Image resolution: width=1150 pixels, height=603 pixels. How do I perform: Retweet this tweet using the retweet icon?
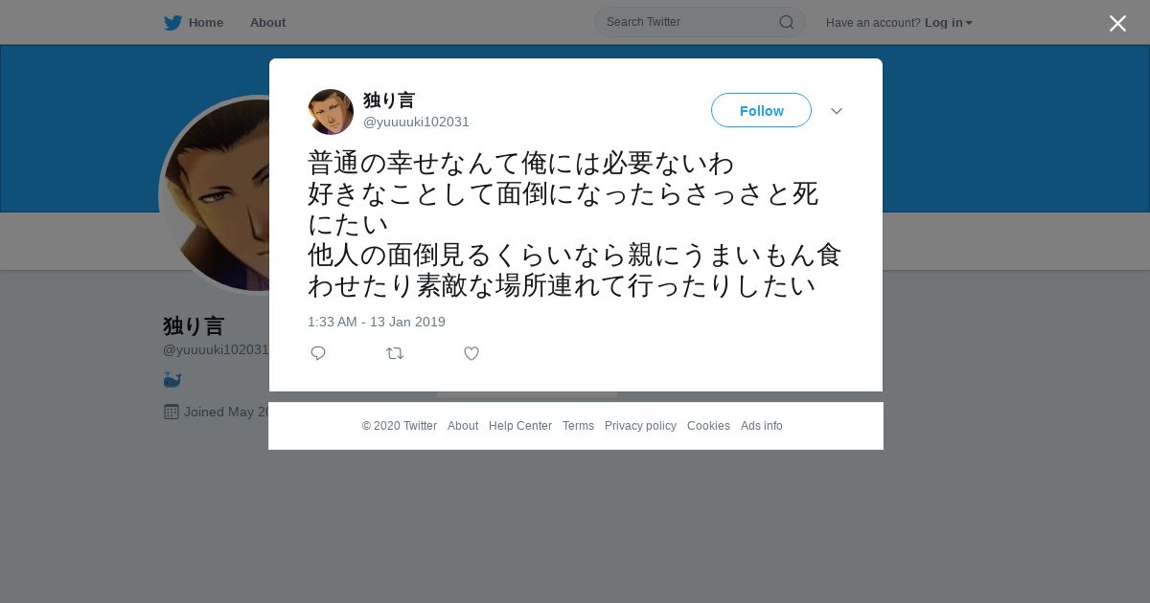tap(395, 353)
